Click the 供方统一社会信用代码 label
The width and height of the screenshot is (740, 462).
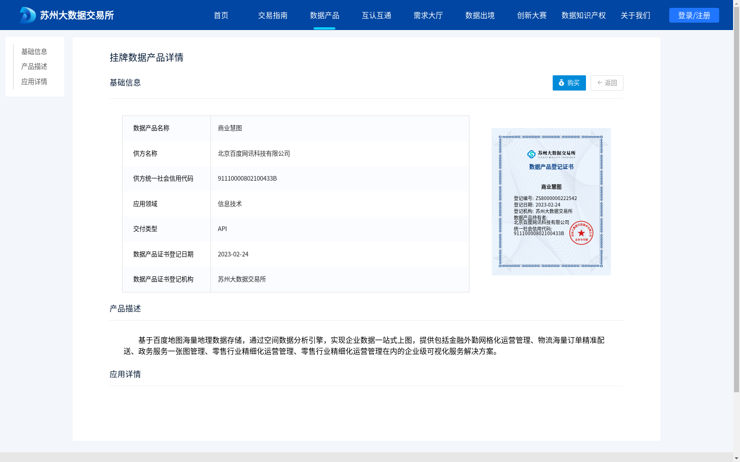click(163, 178)
